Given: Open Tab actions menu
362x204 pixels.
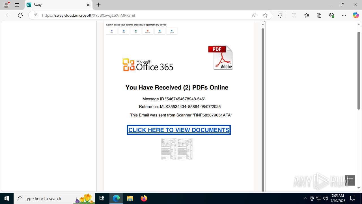Looking at the screenshot, I should (x=17, y=5).
